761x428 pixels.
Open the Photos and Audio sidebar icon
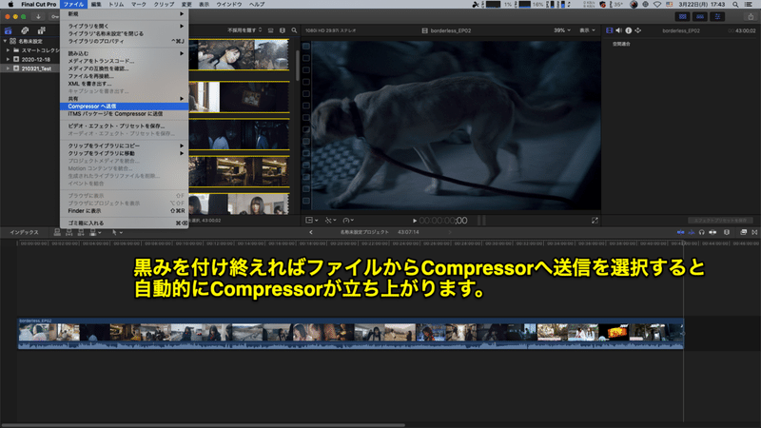point(25,30)
